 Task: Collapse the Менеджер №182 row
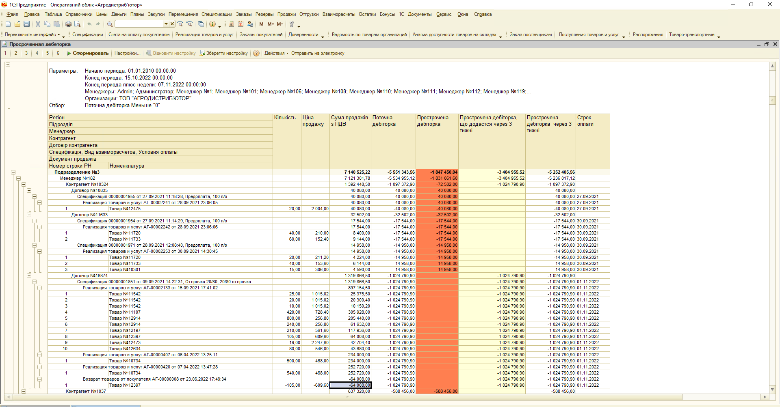(x=18, y=178)
